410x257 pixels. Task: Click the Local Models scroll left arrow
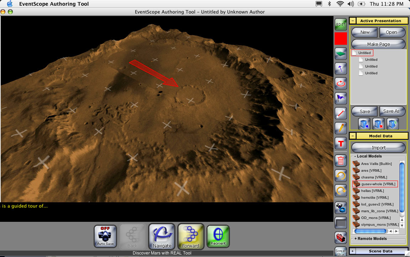391,231
